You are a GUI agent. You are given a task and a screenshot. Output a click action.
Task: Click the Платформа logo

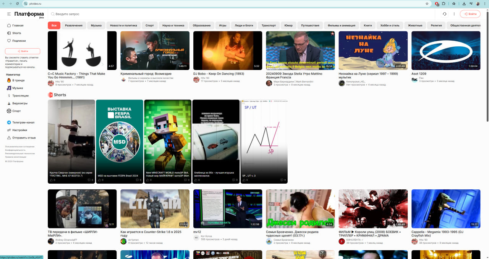(29, 14)
